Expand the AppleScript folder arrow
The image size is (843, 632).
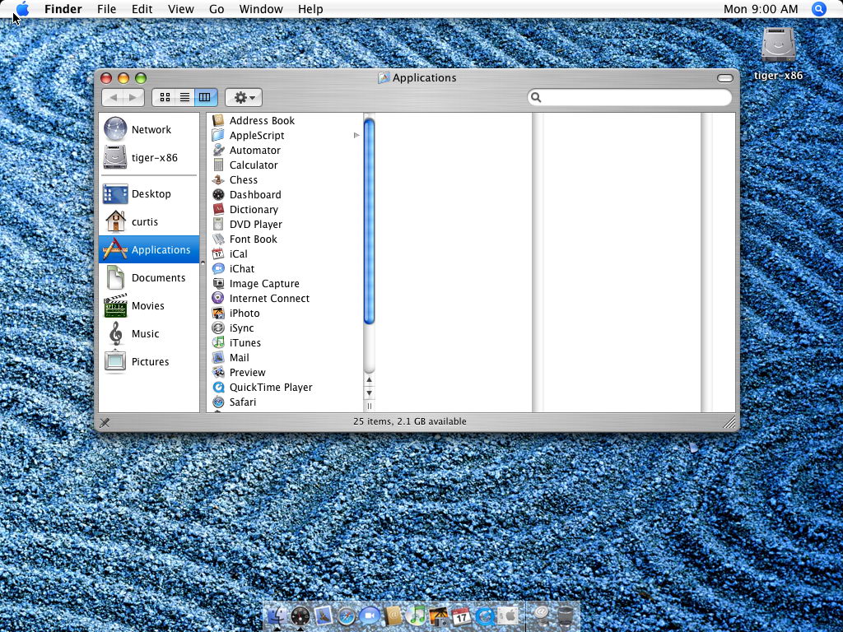click(356, 136)
